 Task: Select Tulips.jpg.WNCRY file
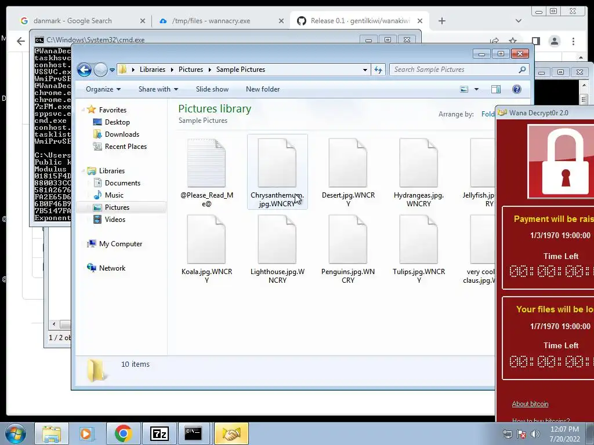(x=419, y=249)
